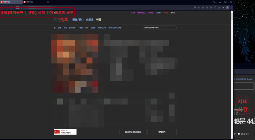Click the paper-plane send icon in browser toolbar

[x=211, y=8]
